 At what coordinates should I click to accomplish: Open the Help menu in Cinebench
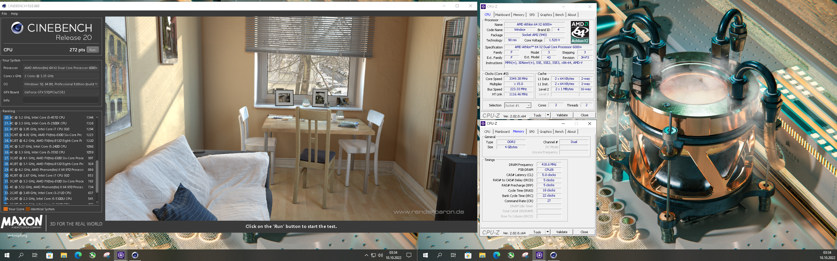[x=14, y=14]
